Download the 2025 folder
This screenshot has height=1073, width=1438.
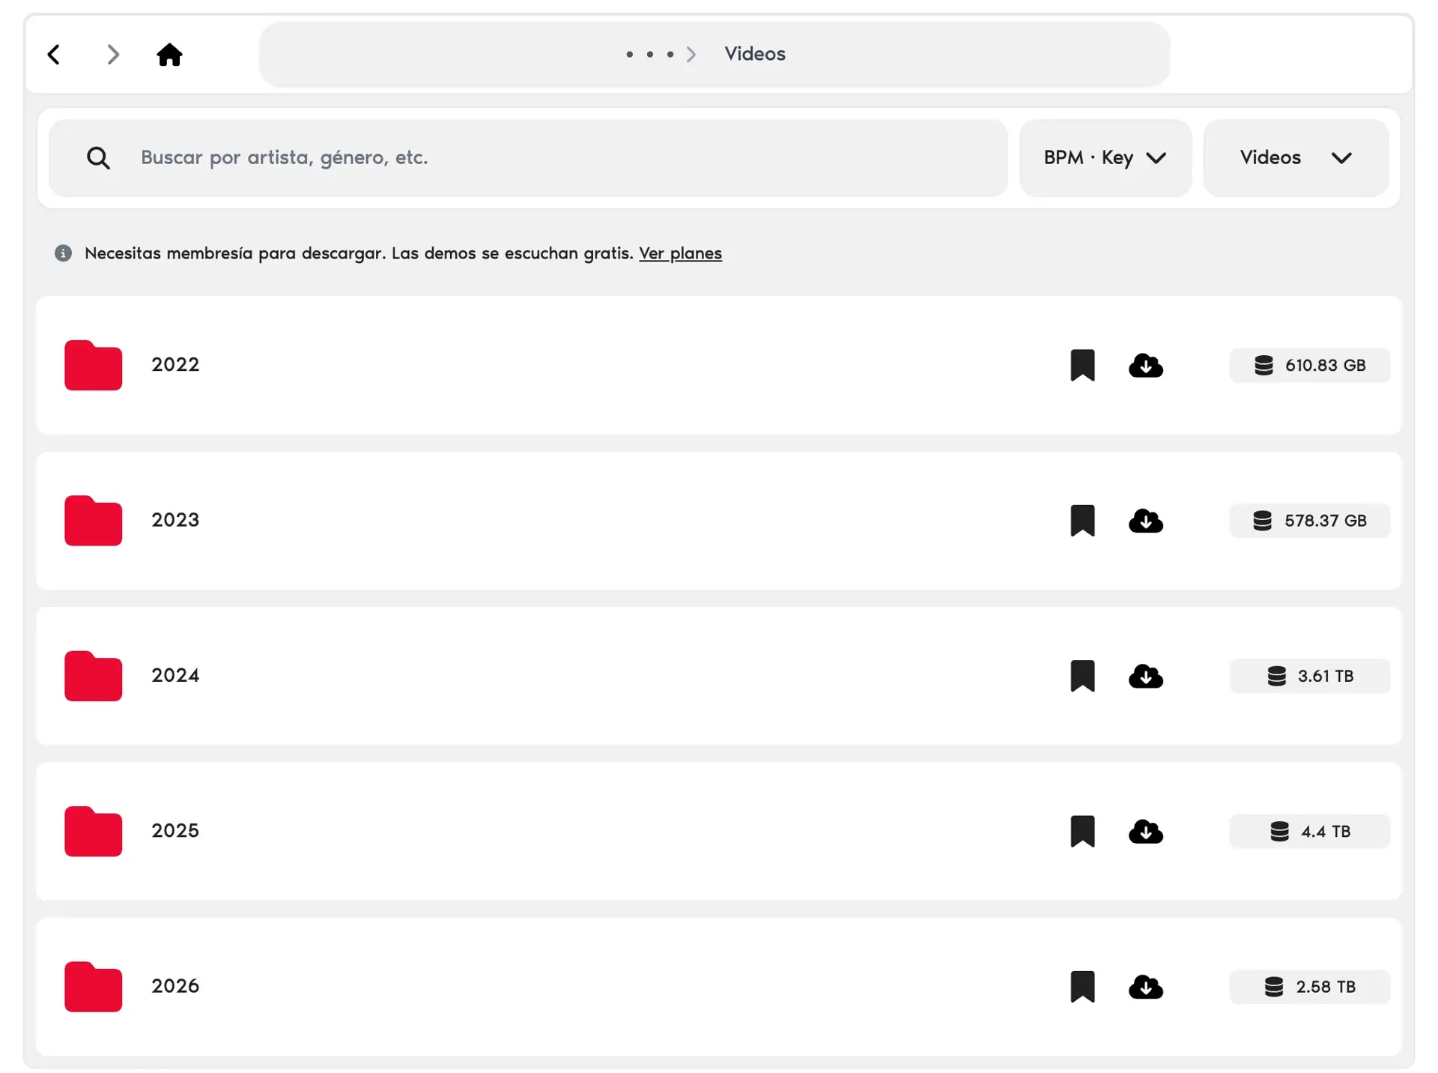(x=1146, y=831)
